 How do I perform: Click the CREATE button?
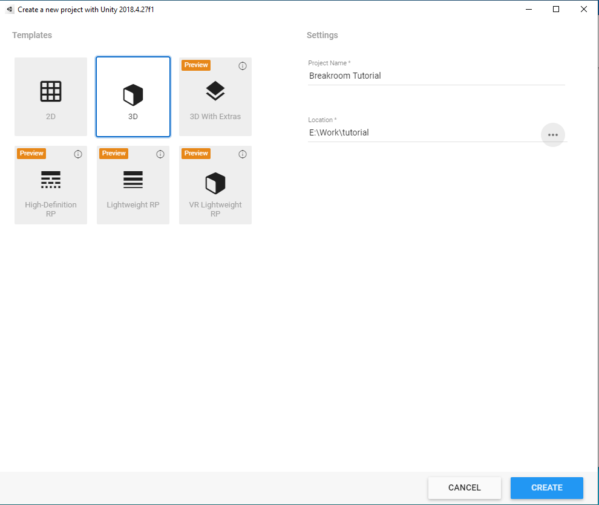(547, 488)
